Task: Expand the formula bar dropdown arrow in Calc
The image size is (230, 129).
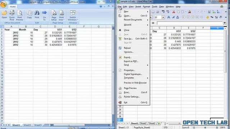Action: [225, 23]
